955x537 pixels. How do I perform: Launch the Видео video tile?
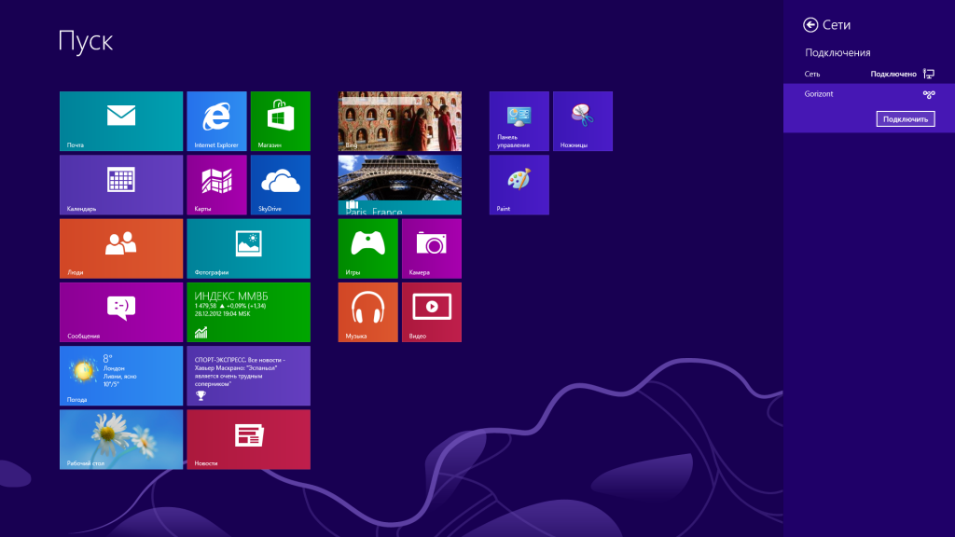(x=431, y=311)
